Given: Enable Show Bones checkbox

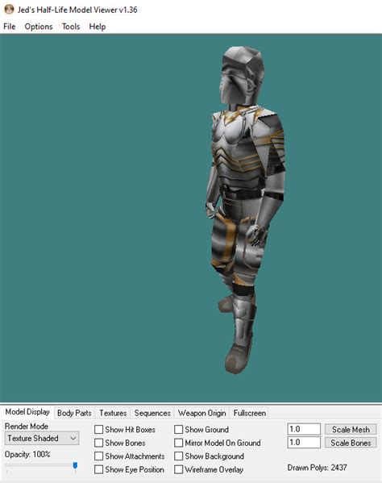Looking at the screenshot, I should tap(98, 443).
